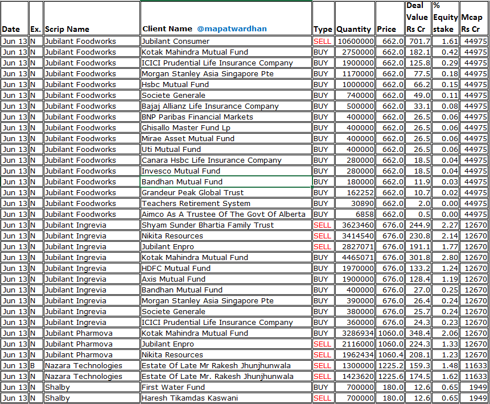Screen dimensions: 490x404
Task: Click the Haresh Tikamdas Kaswani cell
Action: click(x=227, y=398)
